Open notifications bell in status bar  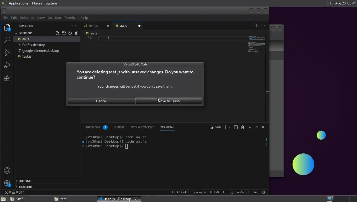point(263,192)
